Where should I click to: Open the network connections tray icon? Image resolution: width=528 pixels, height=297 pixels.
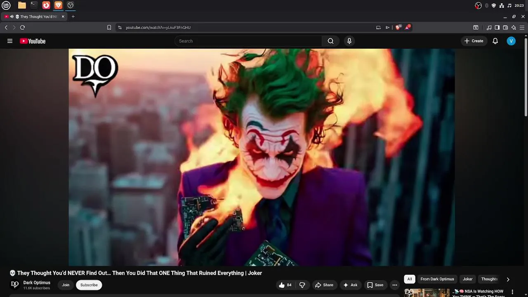(502, 5)
